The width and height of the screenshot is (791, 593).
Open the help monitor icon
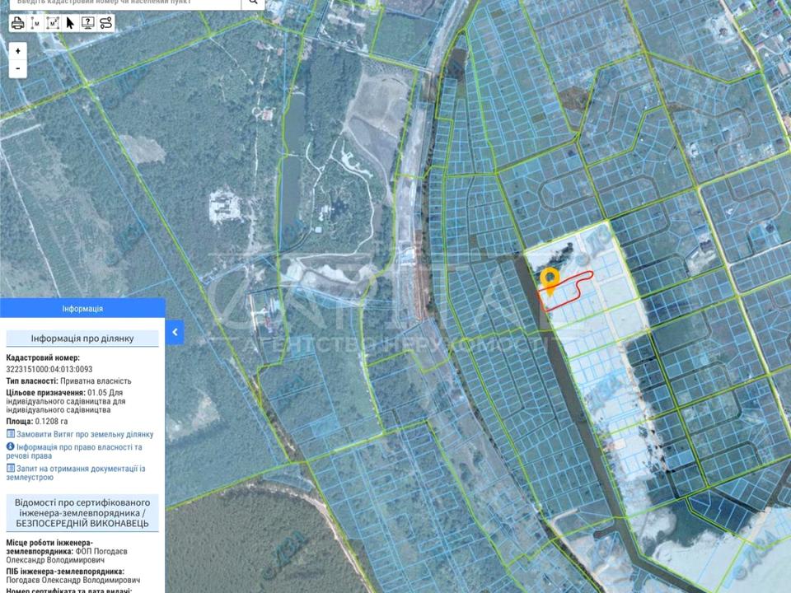[87, 23]
